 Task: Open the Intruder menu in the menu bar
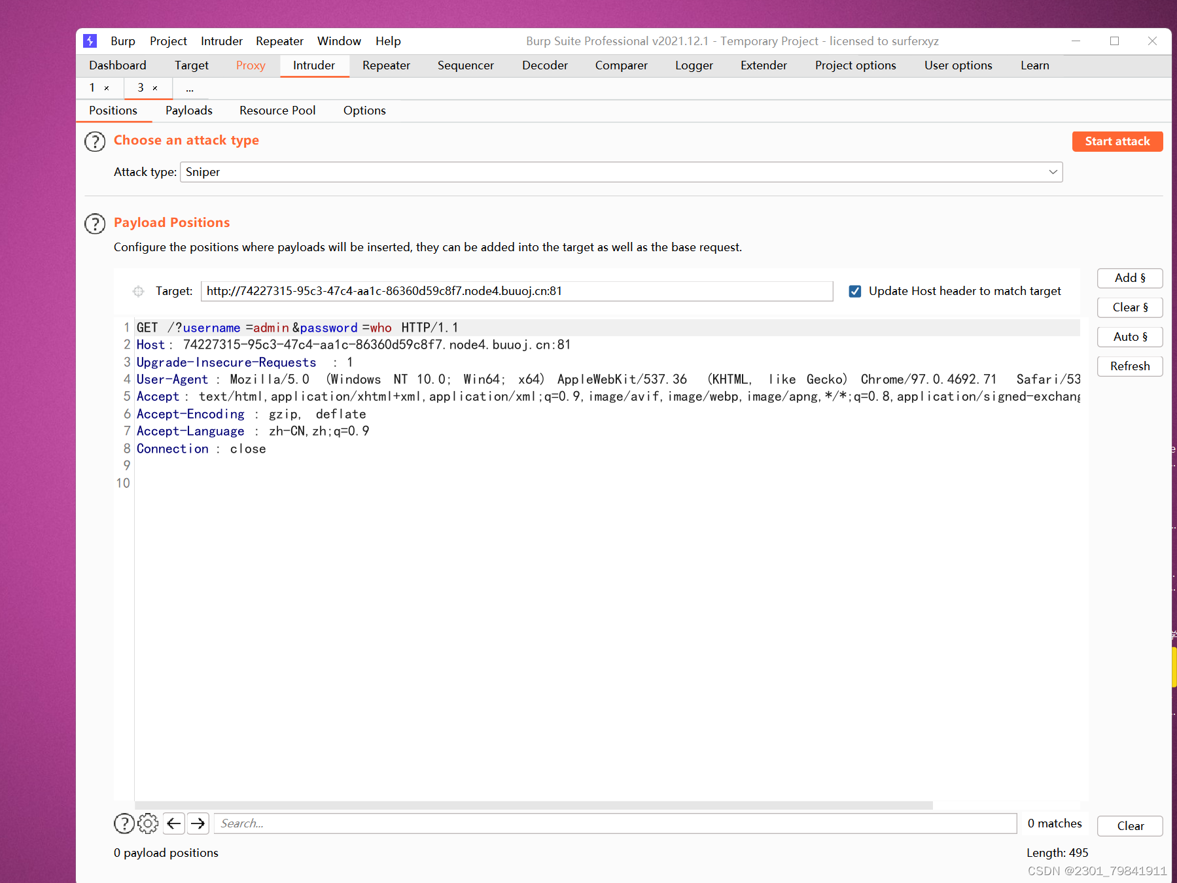pyautogui.click(x=221, y=41)
